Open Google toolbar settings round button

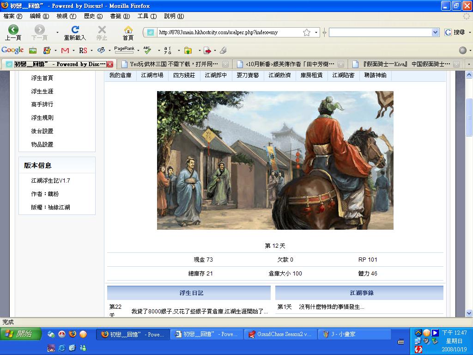click(463, 50)
